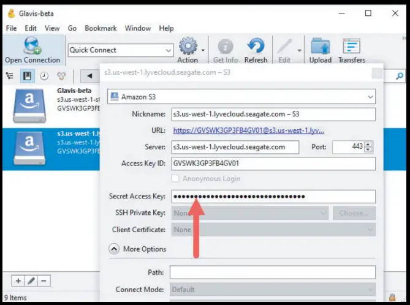Click the 'Glavis-beta' bookmark title text
The height and width of the screenshot is (305, 410).
click(74, 91)
